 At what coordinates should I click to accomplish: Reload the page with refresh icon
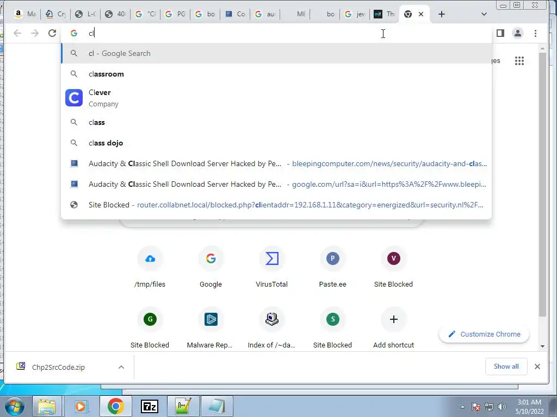point(52,33)
